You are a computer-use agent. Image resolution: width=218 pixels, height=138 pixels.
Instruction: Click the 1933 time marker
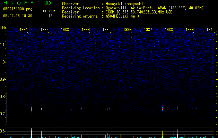(x=65, y=30)
